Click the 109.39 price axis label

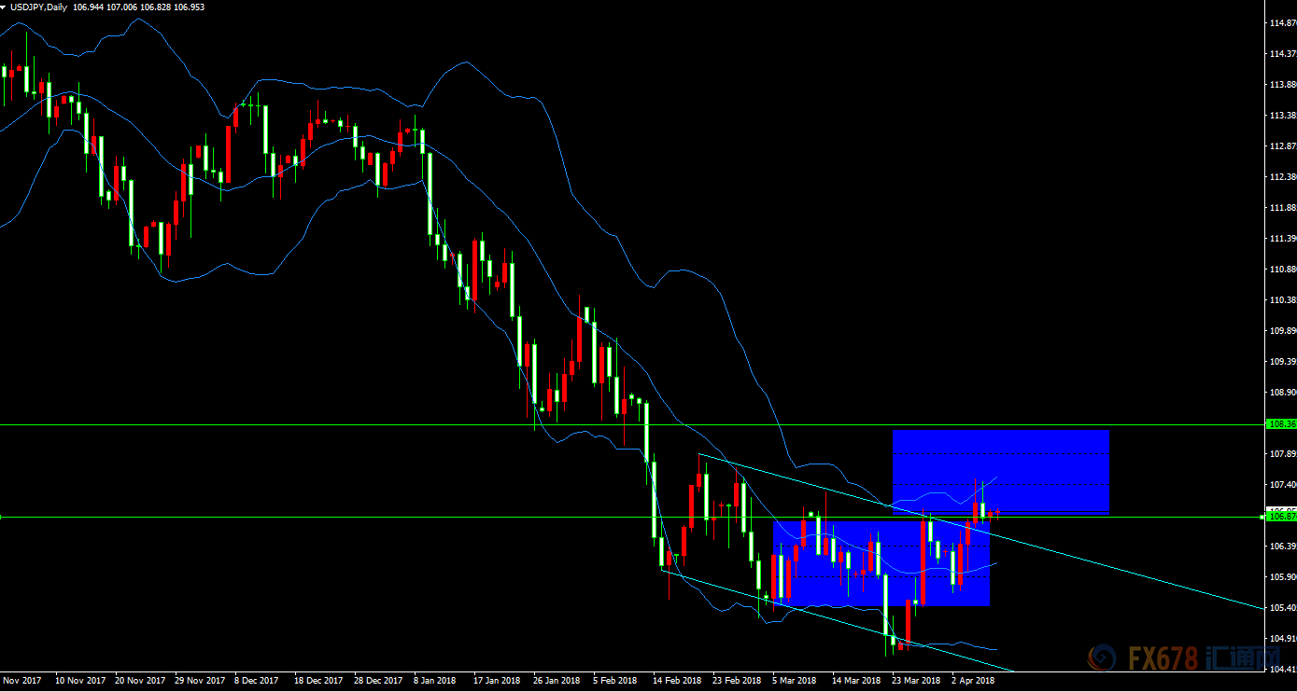coord(1282,362)
